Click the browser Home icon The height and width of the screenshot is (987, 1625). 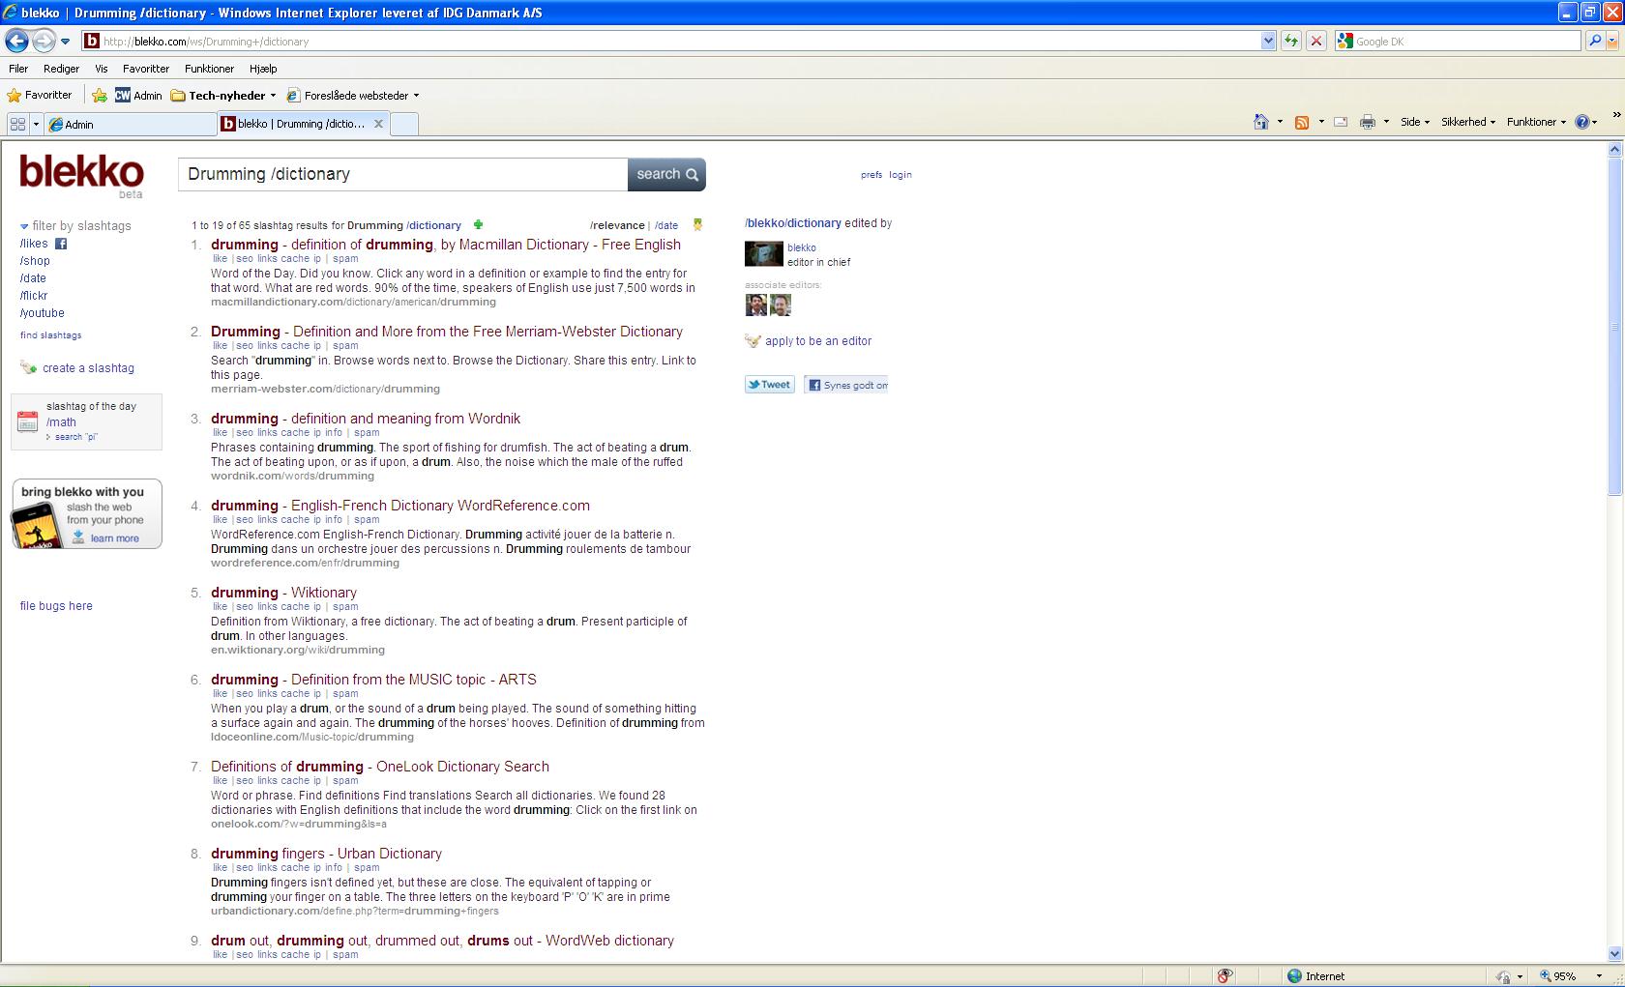pos(1260,122)
